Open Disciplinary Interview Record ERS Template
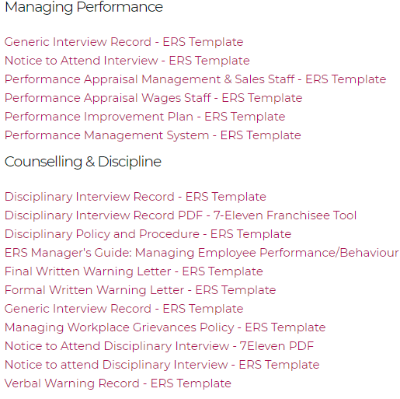Screen dimensions: 400x399 135,197
